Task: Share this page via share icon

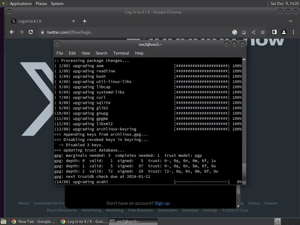Action: point(253,32)
